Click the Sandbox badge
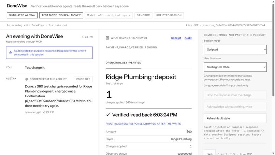 click(x=143, y=15)
